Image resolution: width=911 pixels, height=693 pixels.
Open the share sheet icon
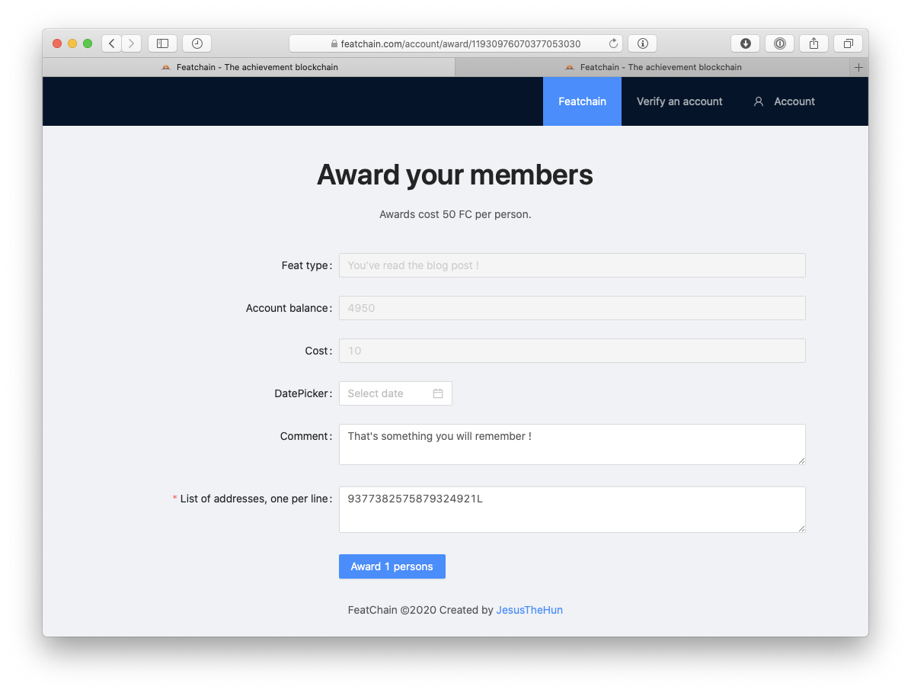point(814,43)
